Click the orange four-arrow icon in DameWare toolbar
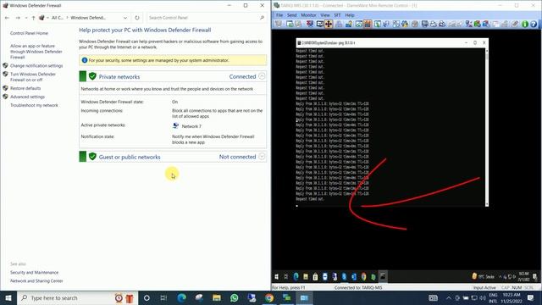 pyautogui.click(x=329, y=24)
